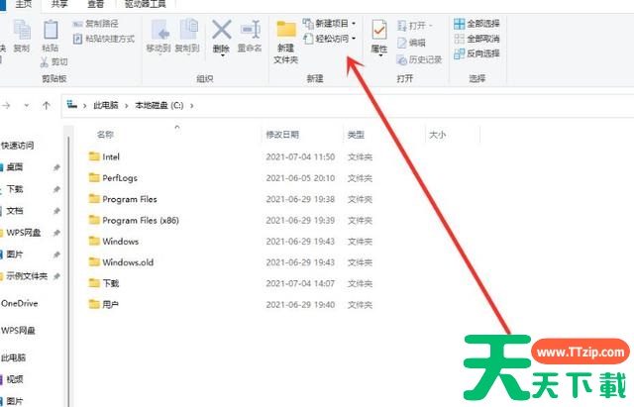Image resolution: width=634 pixels, height=407 pixels.
Task: Open History (历史记录) in ribbon
Action: 419,60
